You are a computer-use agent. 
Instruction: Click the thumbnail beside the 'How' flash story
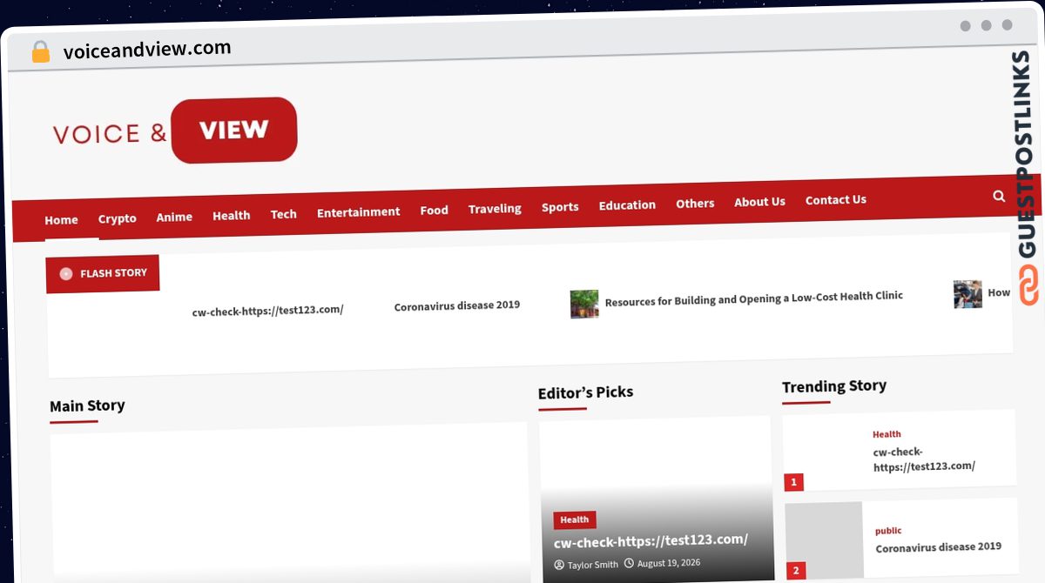click(x=967, y=294)
